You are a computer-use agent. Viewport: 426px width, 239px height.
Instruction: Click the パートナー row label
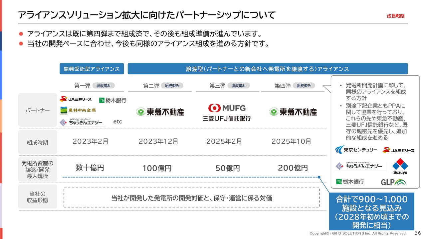38,110
